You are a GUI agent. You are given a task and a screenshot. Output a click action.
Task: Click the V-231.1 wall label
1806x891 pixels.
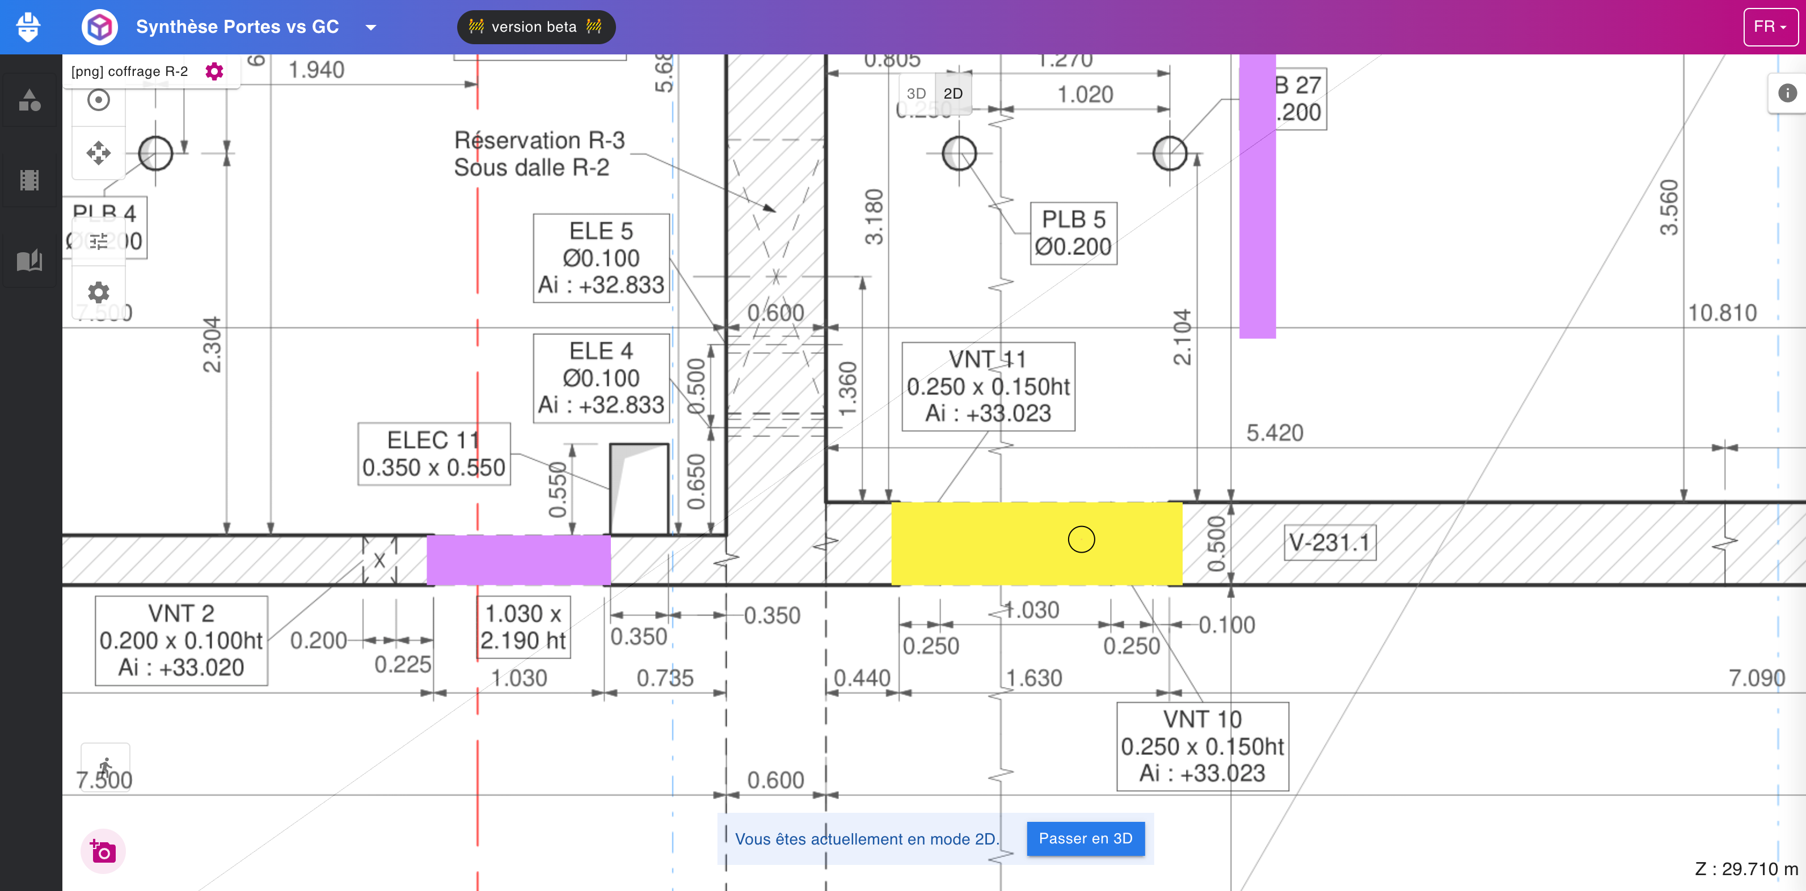click(x=1330, y=542)
